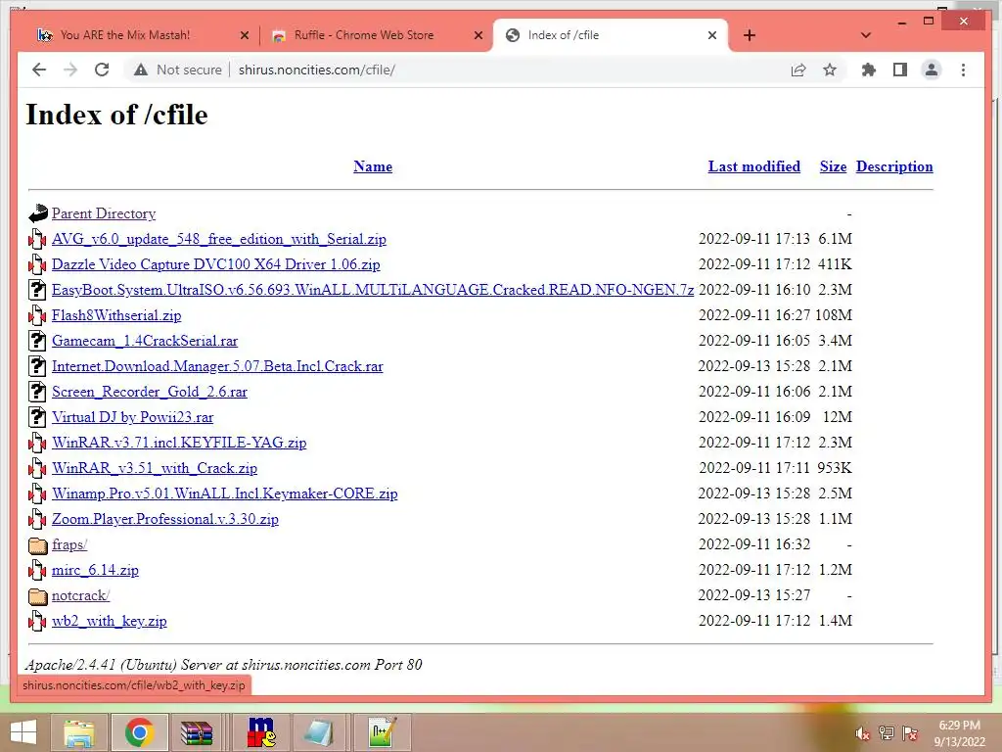The width and height of the screenshot is (1002, 752).
Task: Open Internet Download Manager 5.07 rar link
Action: tap(217, 366)
